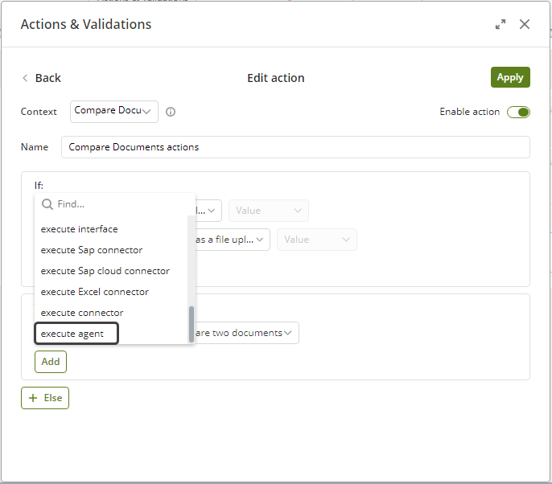Viewport: 552px width, 484px height.
Task: Click the dropdown list scrollbar thumb
Action: click(192, 324)
